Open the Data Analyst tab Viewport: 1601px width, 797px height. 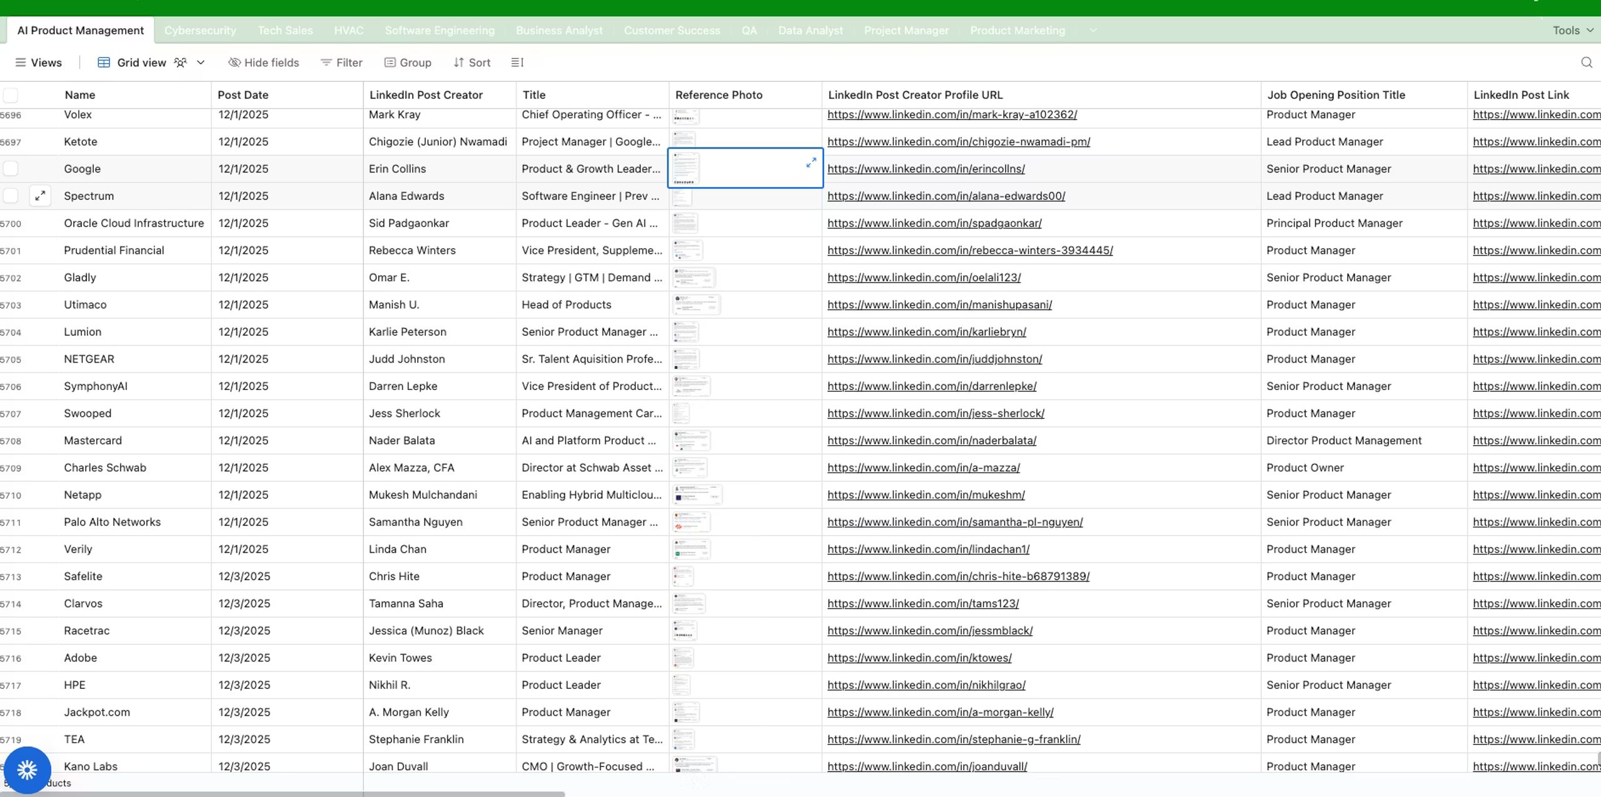pyautogui.click(x=811, y=30)
